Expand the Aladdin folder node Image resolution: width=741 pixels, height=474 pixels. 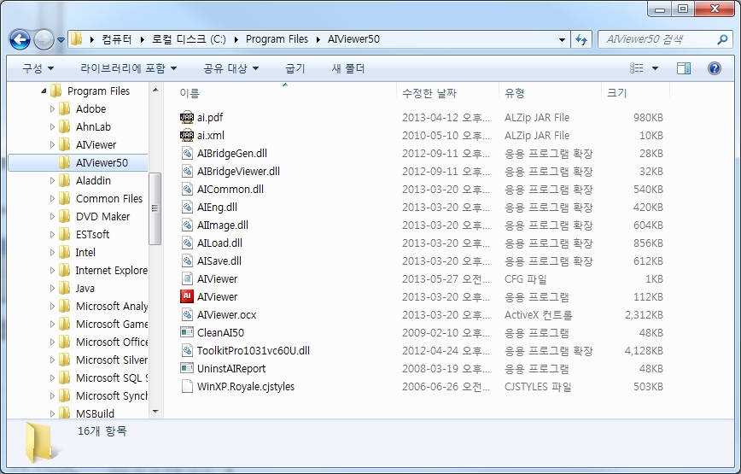[52, 181]
